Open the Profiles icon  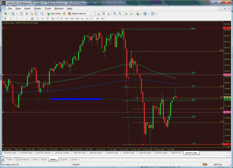[x=13, y=13]
